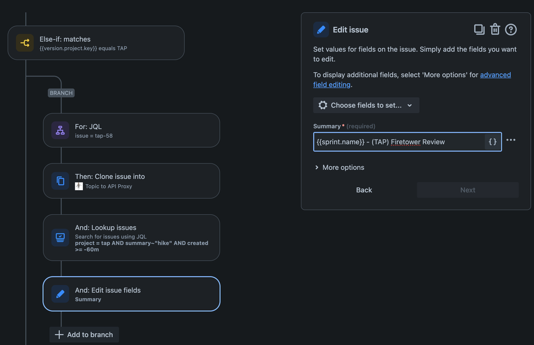Click the For JQL branch icon
534x345 pixels.
point(60,130)
